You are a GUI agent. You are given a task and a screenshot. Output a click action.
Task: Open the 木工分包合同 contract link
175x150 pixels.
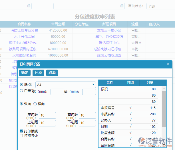[x=24, y=37]
